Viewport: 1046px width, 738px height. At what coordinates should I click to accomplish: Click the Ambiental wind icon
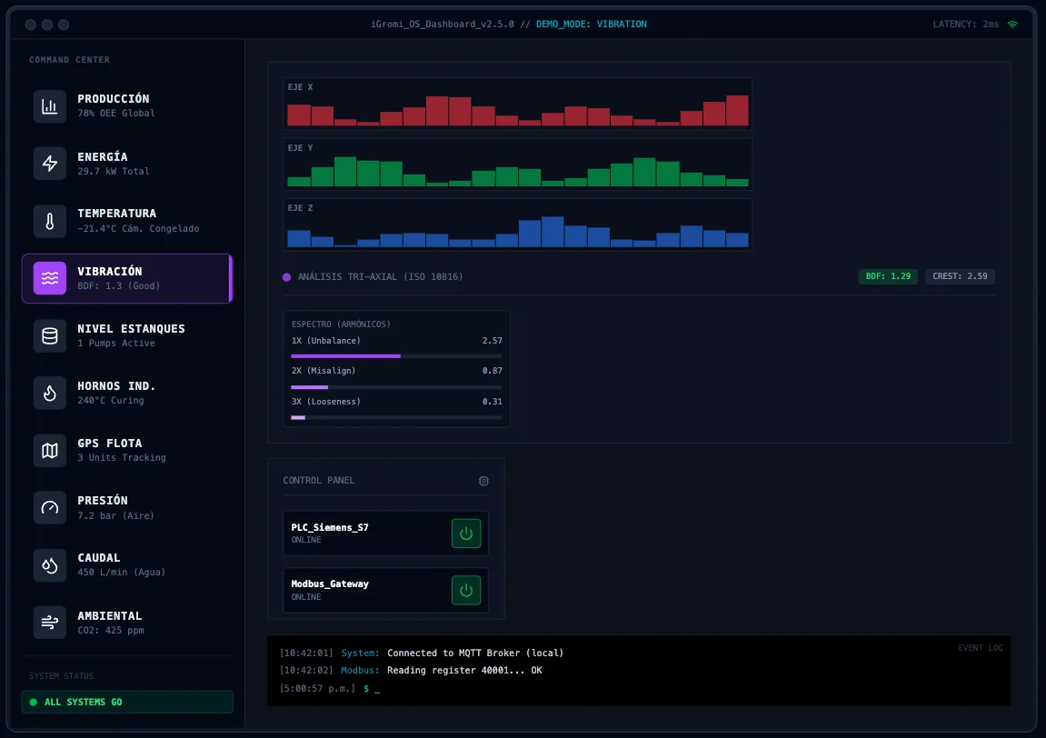point(50,623)
